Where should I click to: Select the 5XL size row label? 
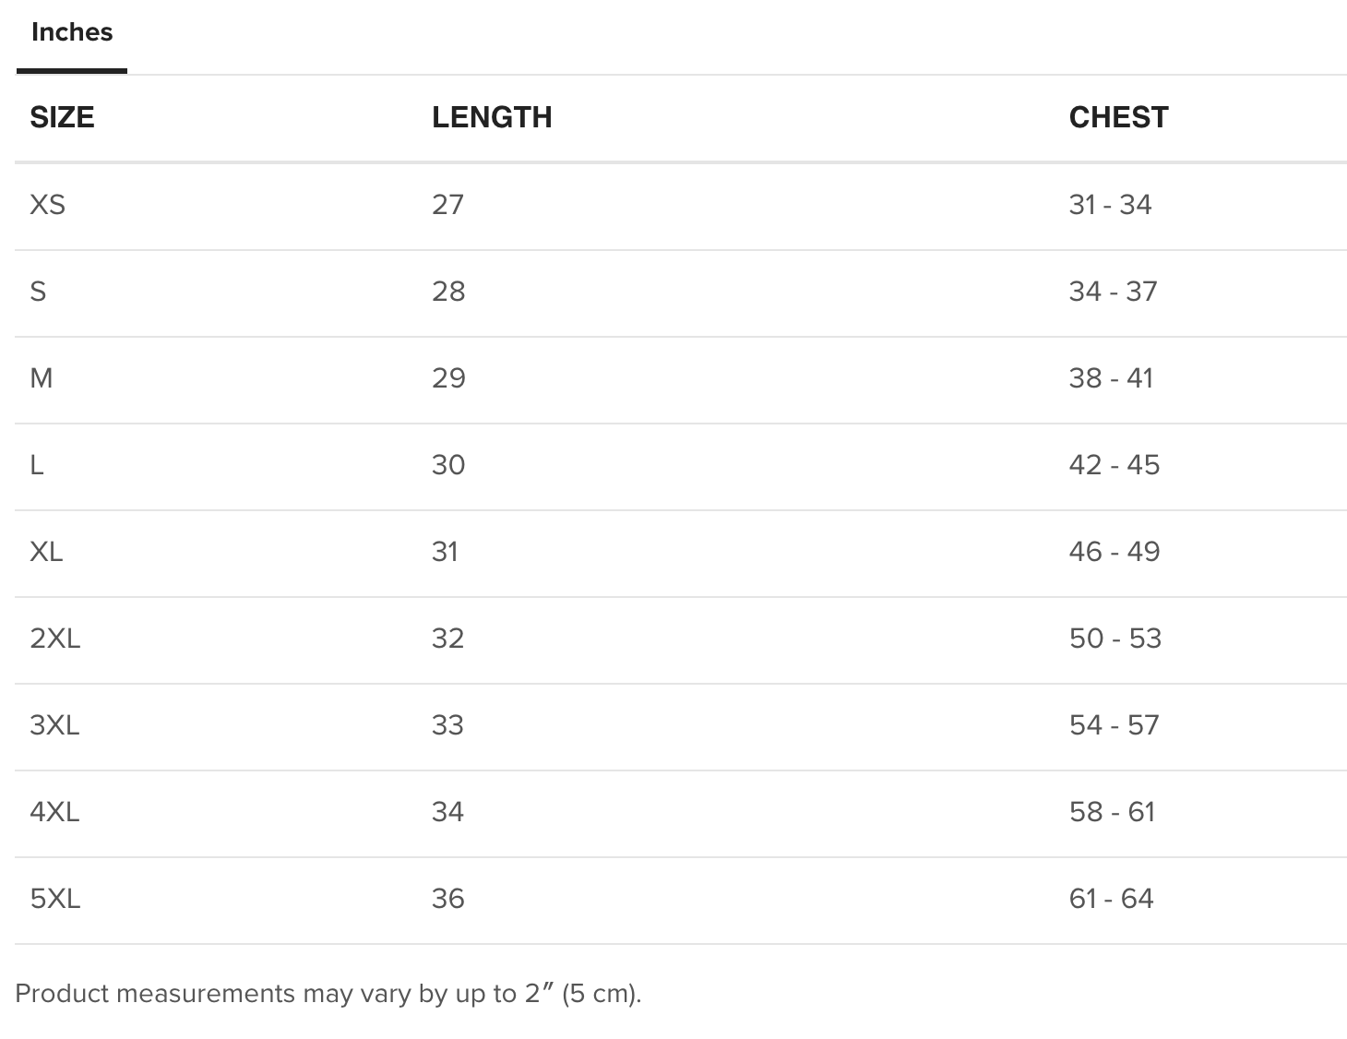[55, 898]
